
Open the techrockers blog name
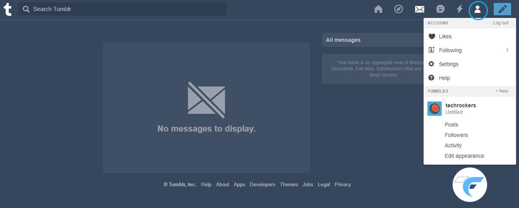(460, 105)
